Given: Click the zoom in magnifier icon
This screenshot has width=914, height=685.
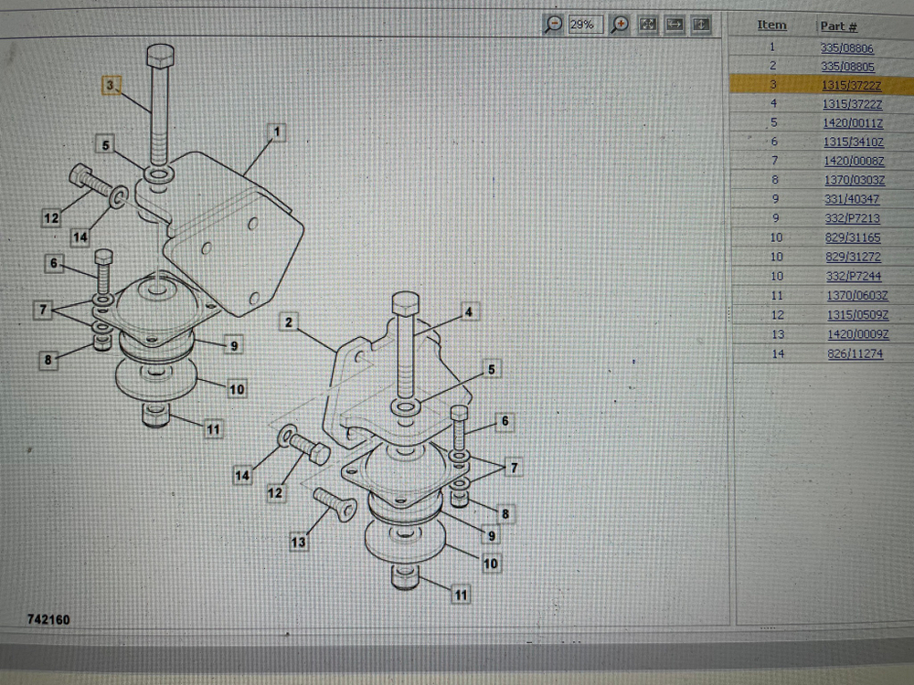Looking at the screenshot, I should [620, 25].
